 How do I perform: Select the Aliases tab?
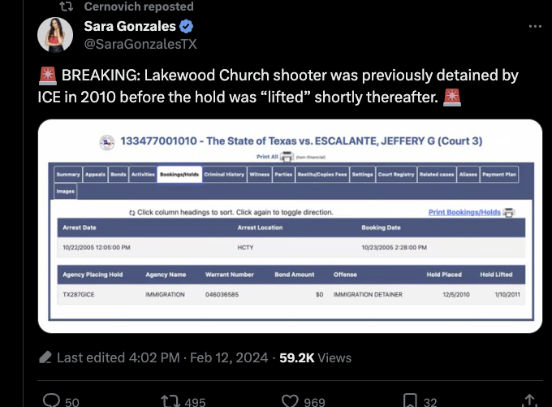pos(468,175)
